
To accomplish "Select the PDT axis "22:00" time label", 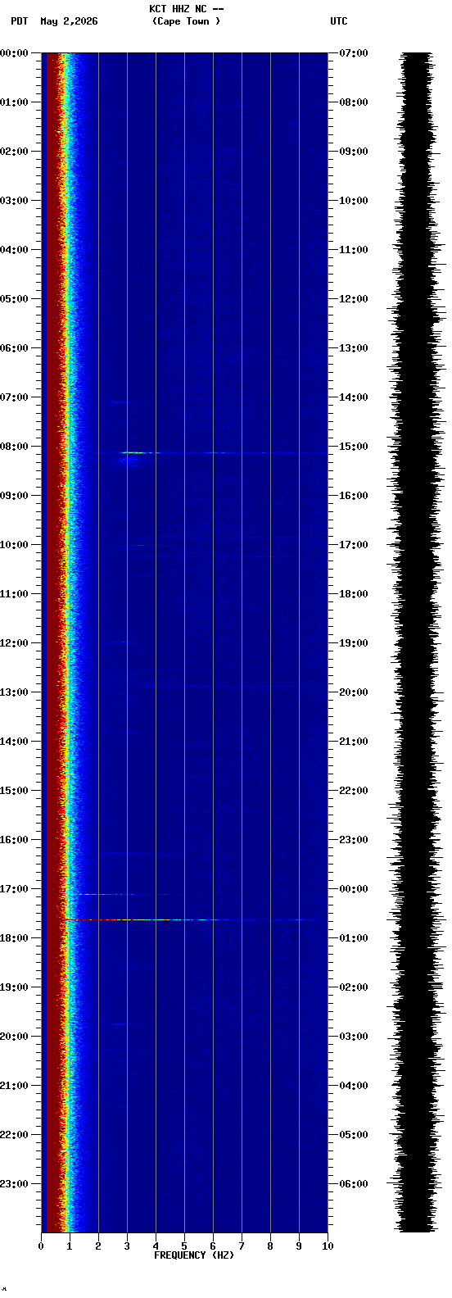I will 14,1135.
